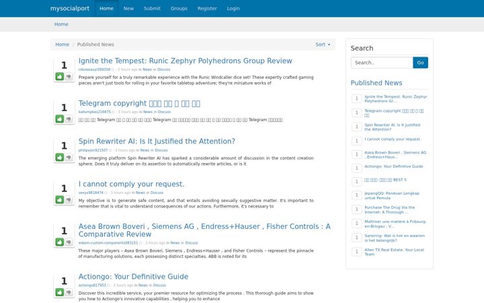Upvote the Telegram copyright post
The image size is (484, 303).
click(x=60, y=119)
